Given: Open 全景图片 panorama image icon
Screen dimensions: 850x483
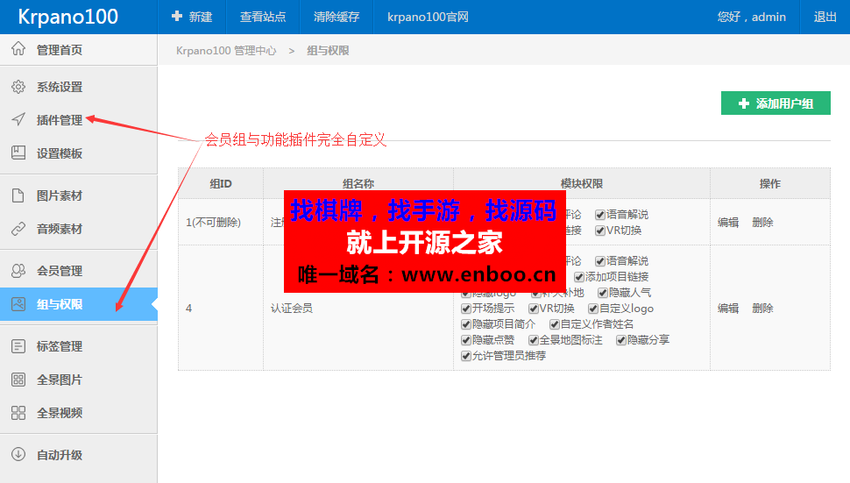Looking at the screenshot, I should [18, 380].
